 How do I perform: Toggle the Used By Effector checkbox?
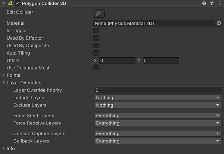click(96, 38)
